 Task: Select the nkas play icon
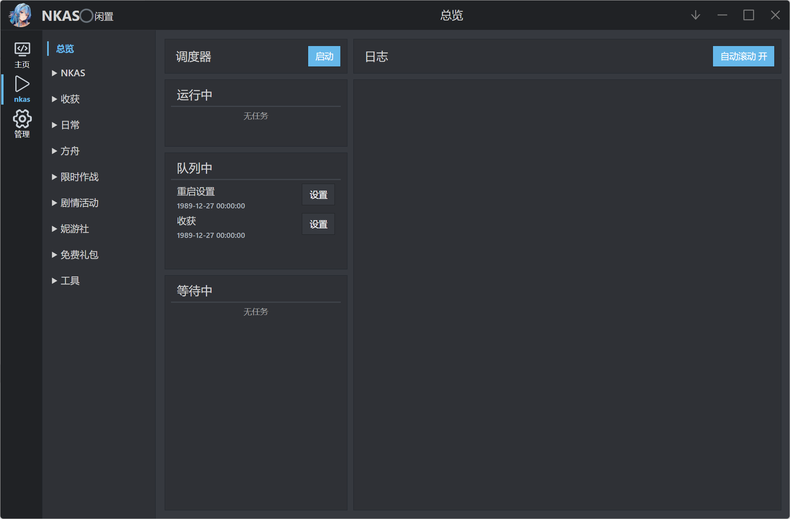22,89
